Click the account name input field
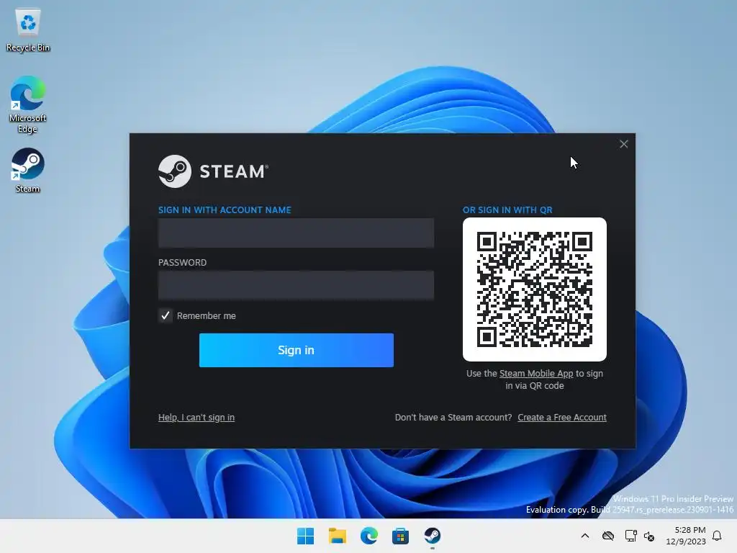Image resolution: width=737 pixels, height=553 pixels. tap(296, 233)
